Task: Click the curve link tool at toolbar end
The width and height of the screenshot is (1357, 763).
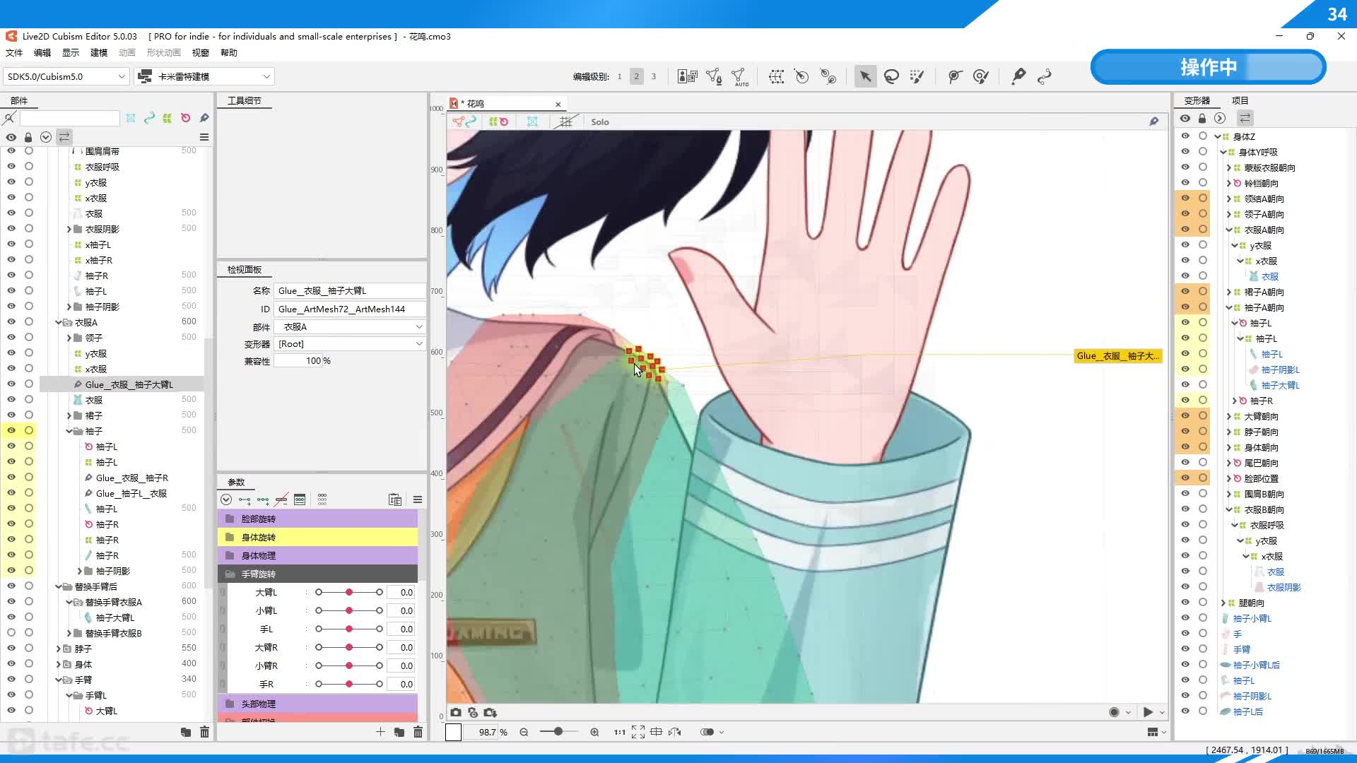Action: (x=1045, y=76)
